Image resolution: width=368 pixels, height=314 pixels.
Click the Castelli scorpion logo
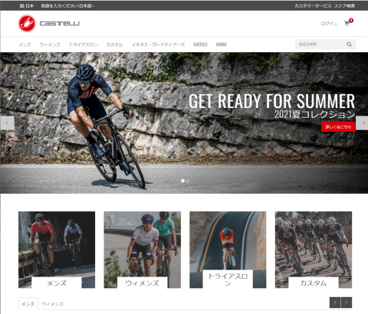27,24
